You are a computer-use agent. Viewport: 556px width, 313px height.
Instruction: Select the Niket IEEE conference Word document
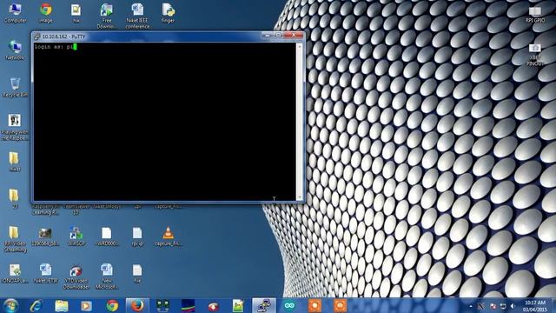tap(137, 17)
